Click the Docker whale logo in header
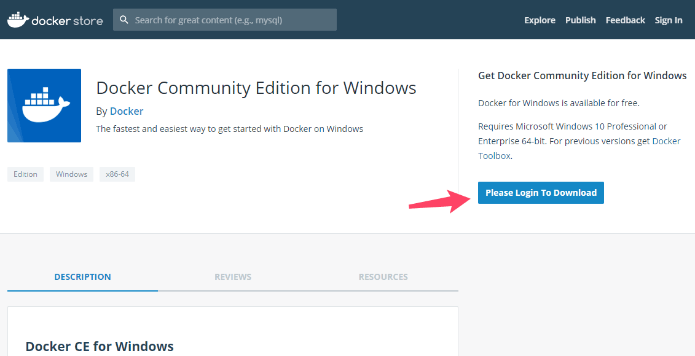Viewport: 695px width, 356px height. pos(18,20)
